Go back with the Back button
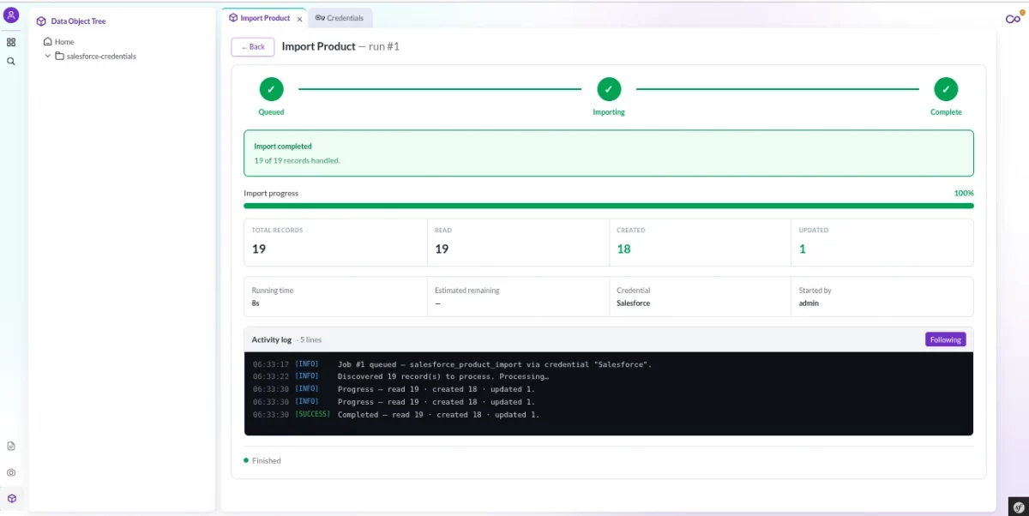The width and height of the screenshot is (1029, 516). coord(253,47)
